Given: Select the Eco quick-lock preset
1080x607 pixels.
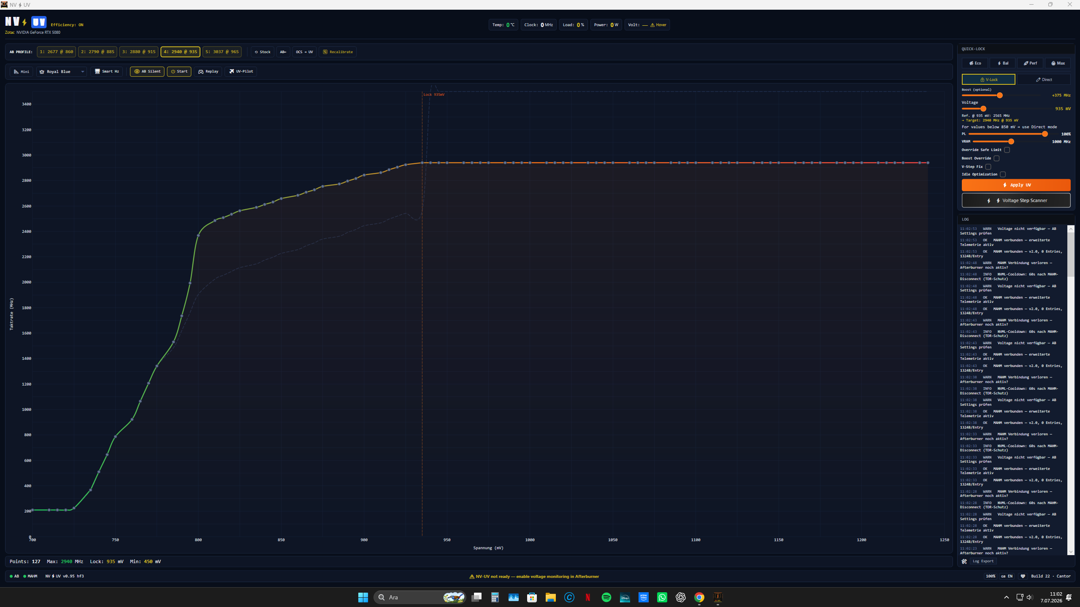Looking at the screenshot, I should [x=975, y=63].
